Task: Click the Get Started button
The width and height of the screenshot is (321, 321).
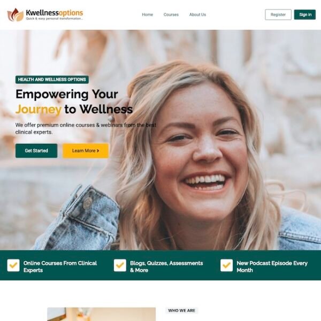Action: click(36, 151)
